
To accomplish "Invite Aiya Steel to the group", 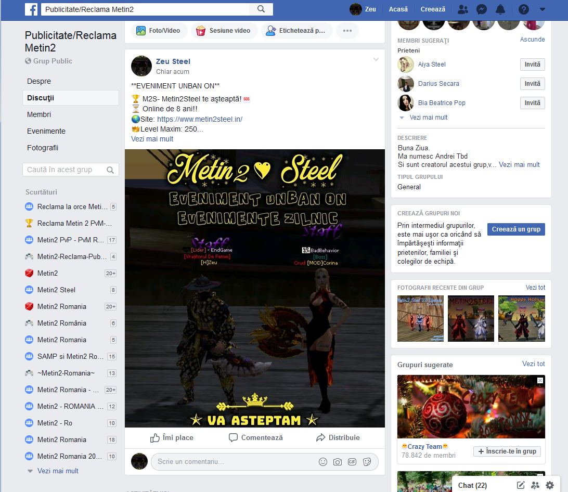I will click(532, 64).
